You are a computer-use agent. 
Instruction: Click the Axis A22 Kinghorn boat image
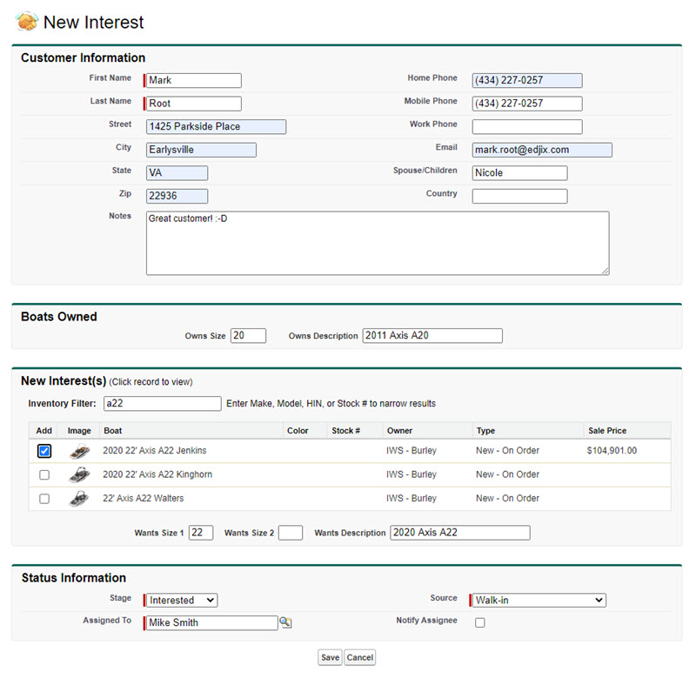click(79, 474)
